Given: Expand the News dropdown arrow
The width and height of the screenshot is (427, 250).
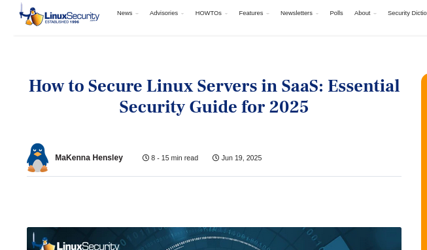Looking at the screenshot, I should [137, 13].
